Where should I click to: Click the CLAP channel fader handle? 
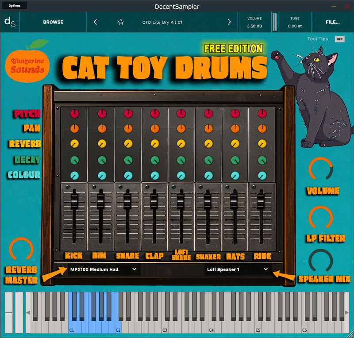click(x=154, y=201)
